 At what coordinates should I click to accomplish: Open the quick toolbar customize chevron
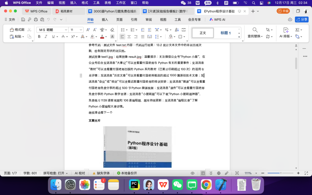tap(61, 20)
